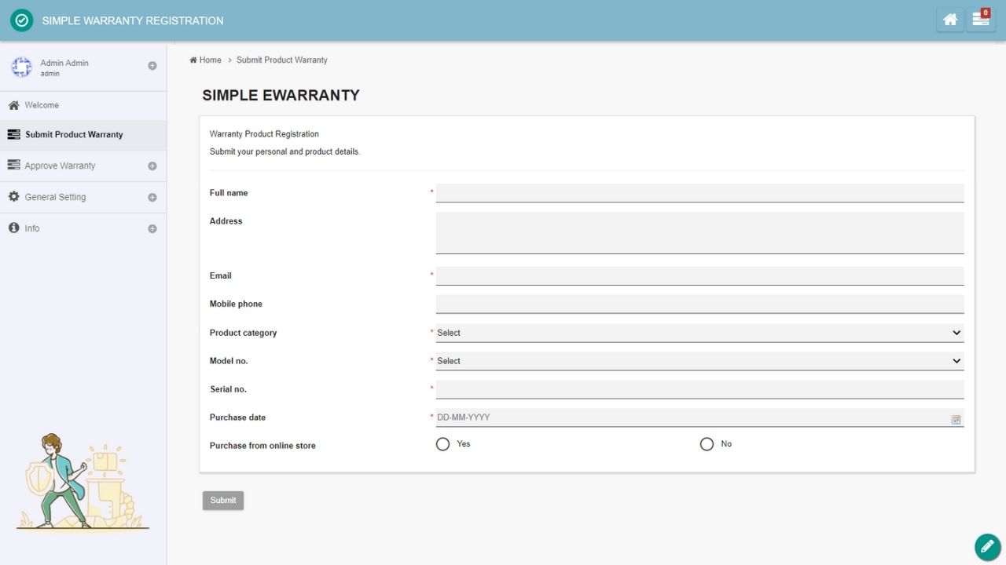Click the General Setting gear icon
This screenshot has height=565, width=1006.
tap(13, 197)
